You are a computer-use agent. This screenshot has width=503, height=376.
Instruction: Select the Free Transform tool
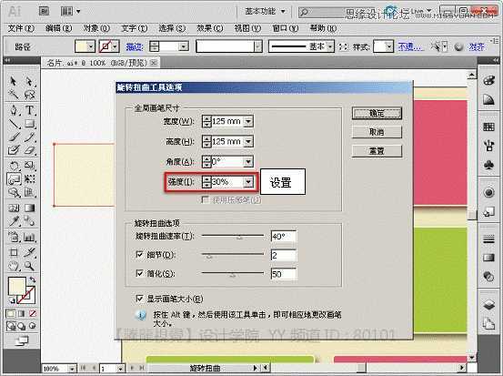coord(29,178)
